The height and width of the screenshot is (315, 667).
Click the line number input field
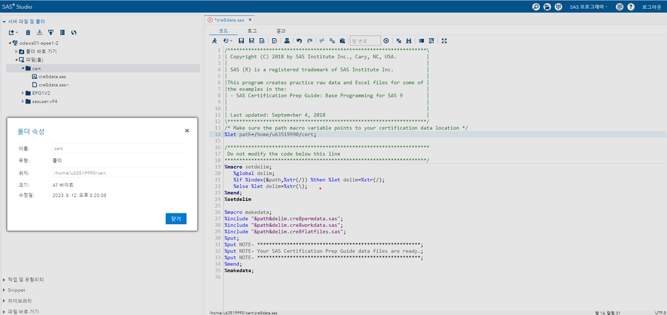[x=365, y=41]
